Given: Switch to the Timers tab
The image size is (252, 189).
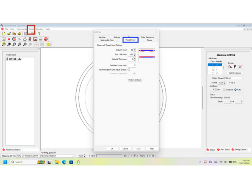Looking at the screenshot, I should (x=150, y=40).
